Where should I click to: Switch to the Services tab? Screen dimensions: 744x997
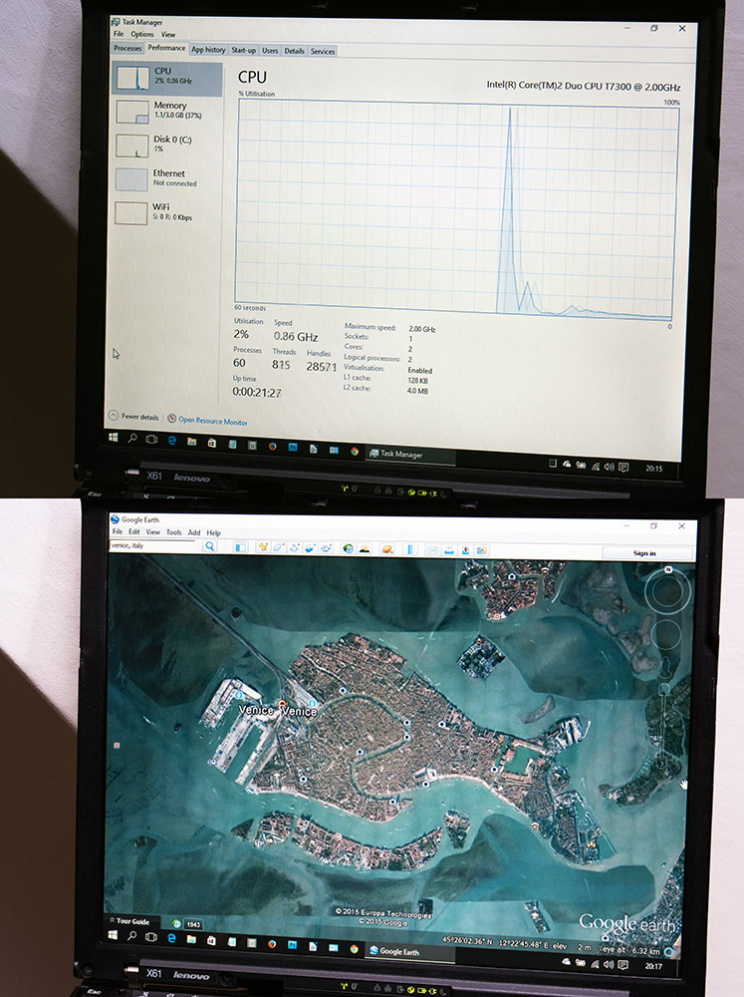[322, 52]
